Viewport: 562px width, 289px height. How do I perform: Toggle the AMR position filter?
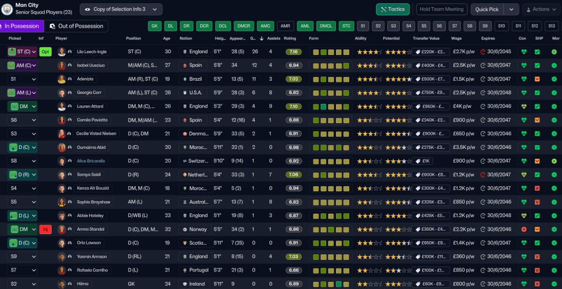pyautogui.click(x=285, y=26)
